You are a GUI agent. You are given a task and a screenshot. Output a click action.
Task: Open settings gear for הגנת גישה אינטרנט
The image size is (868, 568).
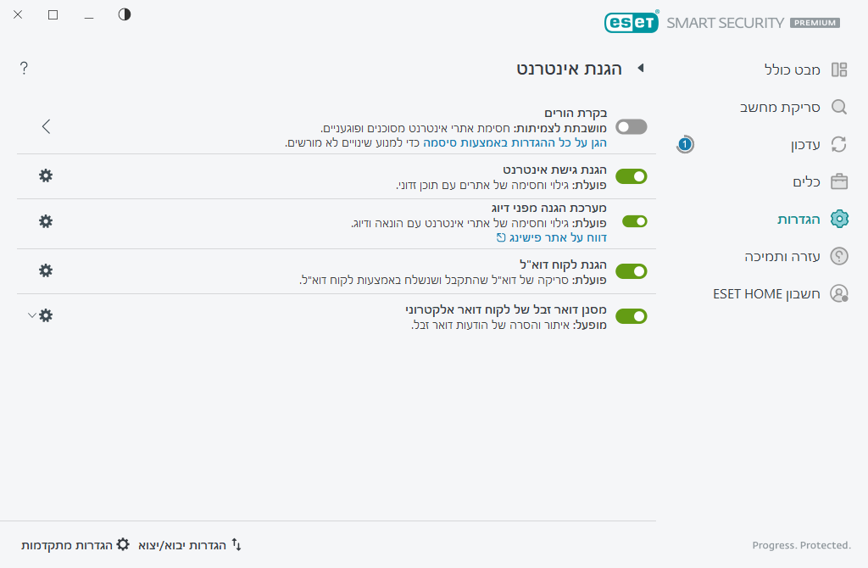pyautogui.click(x=45, y=175)
